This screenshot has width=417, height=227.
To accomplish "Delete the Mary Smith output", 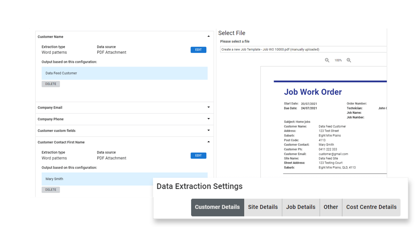I will click(51, 190).
